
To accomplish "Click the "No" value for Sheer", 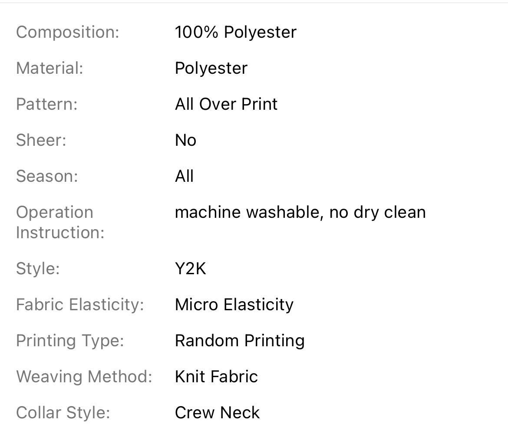I will 185,140.
